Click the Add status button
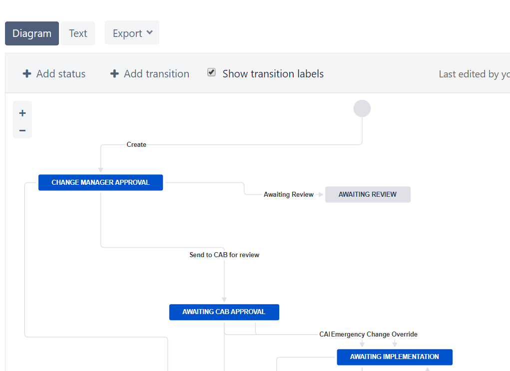 (54, 74)
